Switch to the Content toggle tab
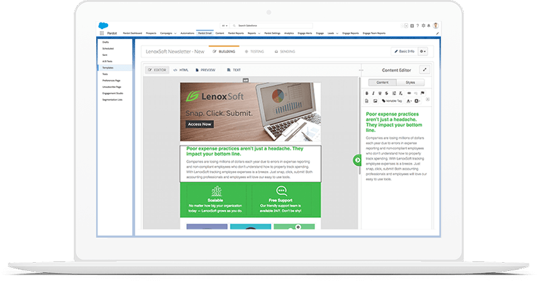Screen dimensions: 539x281 pyautogui.click(x=382, y=82)
